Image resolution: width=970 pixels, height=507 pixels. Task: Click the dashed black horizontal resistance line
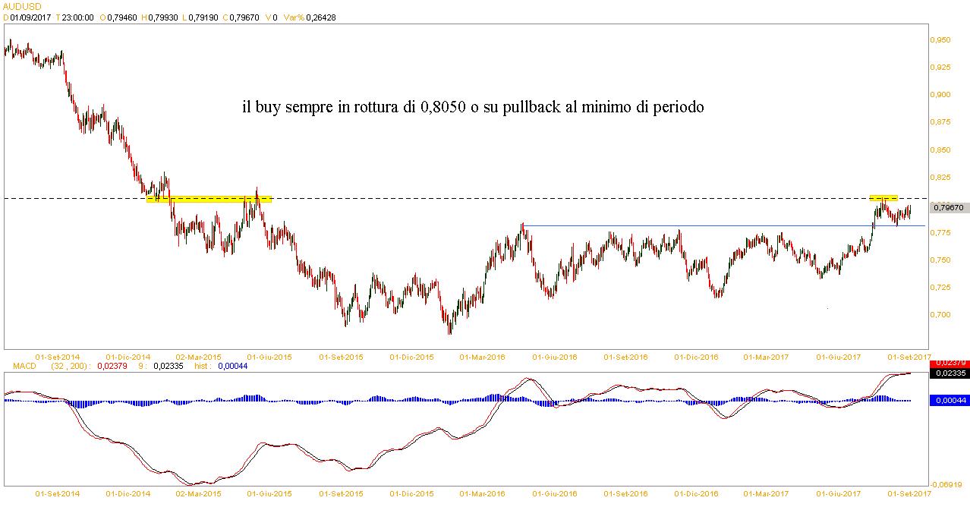pos(531,199)
